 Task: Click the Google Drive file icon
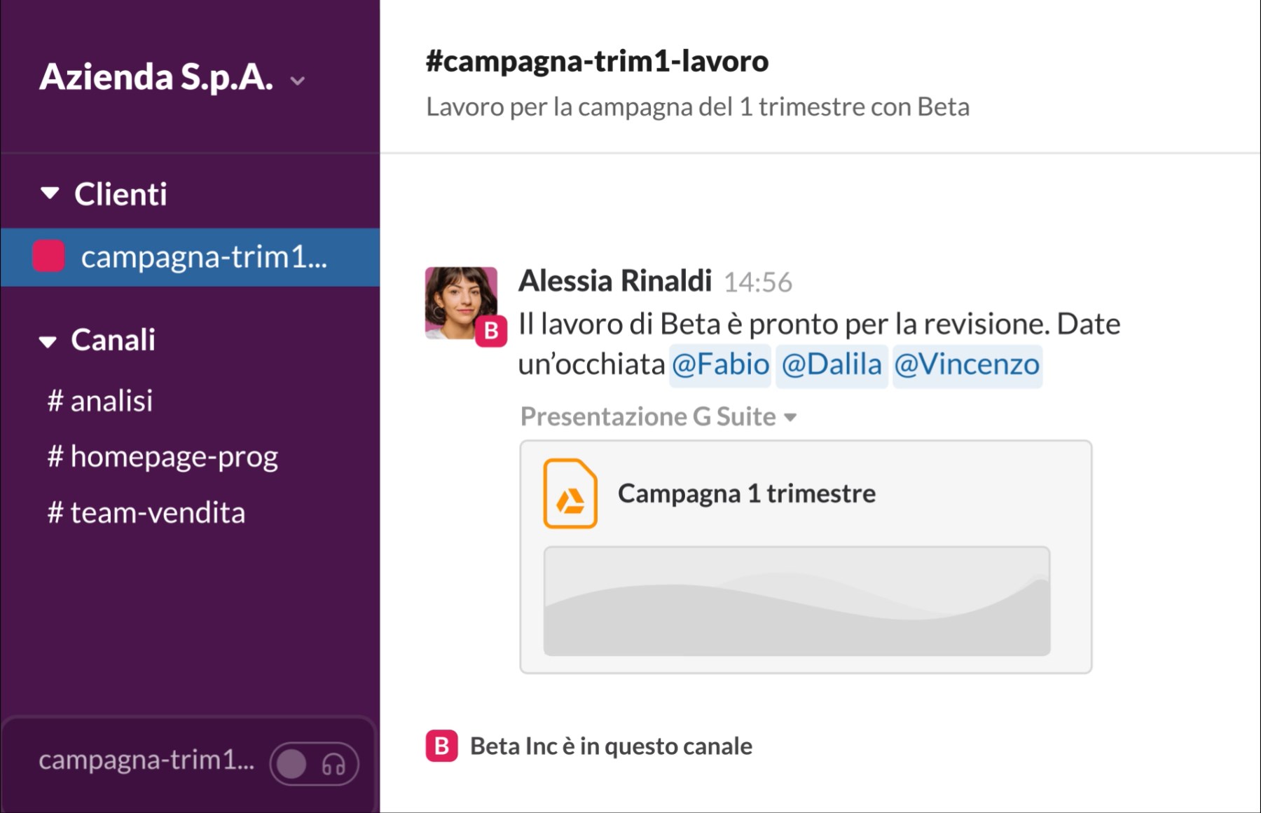pos(570,493)
